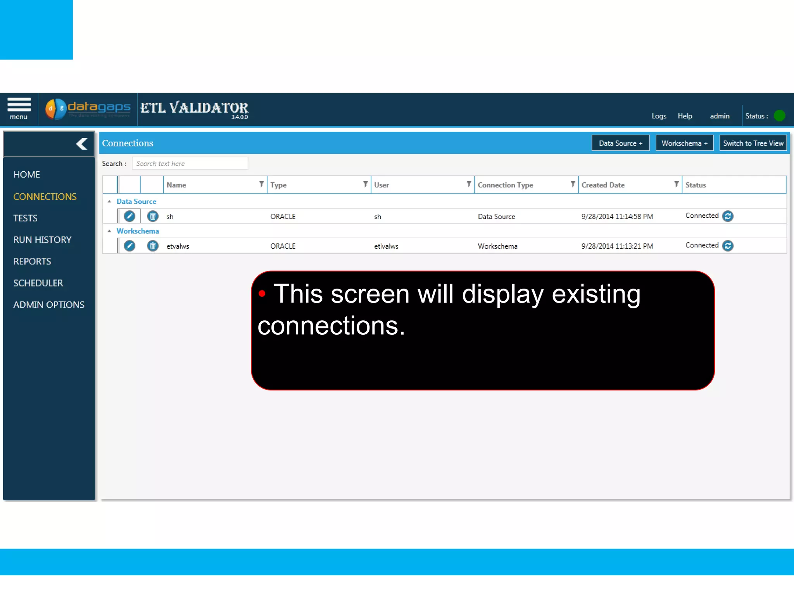Collapse the sidebar with the left arrow
Image resolution: width=794 pixels, height=595 pixels.
pos(82,144)
